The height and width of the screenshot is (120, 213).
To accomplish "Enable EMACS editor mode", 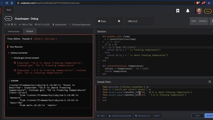I will point(203,21).
